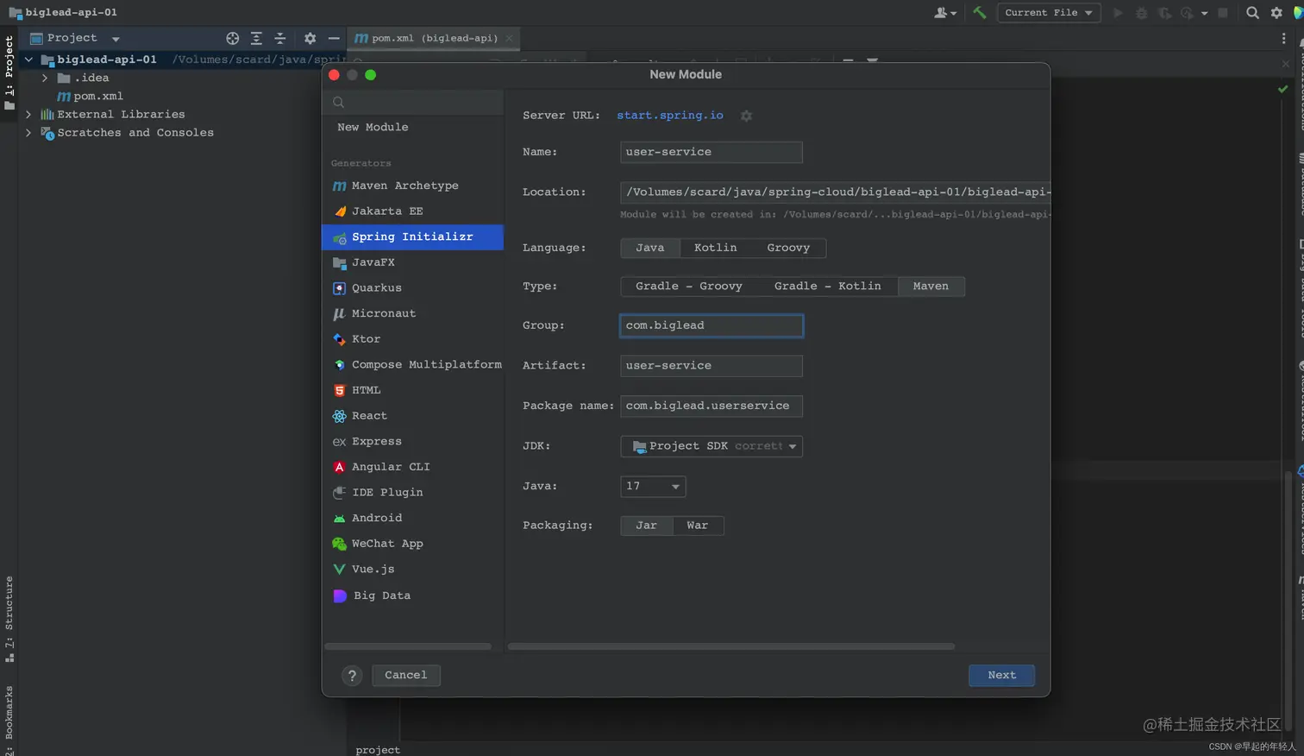The height and width of the screenshot is (756, 1304).
Task: Expand External Libraries node
Action: click(x=28, y=114)
